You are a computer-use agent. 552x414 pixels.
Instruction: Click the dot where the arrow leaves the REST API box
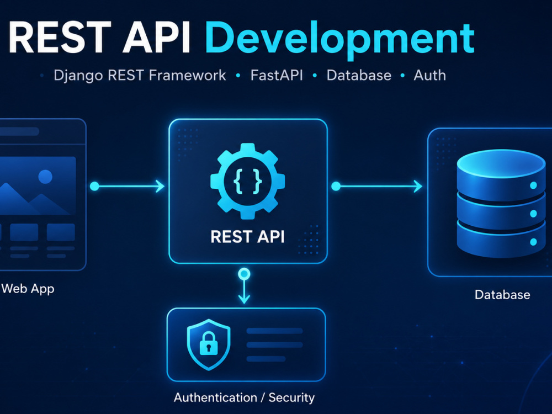click(x=336, y=186)
